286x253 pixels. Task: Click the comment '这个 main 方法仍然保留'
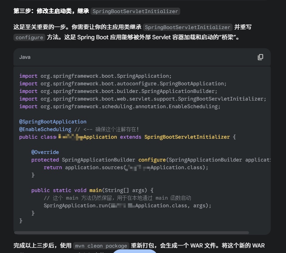click(x=117, y=198)
